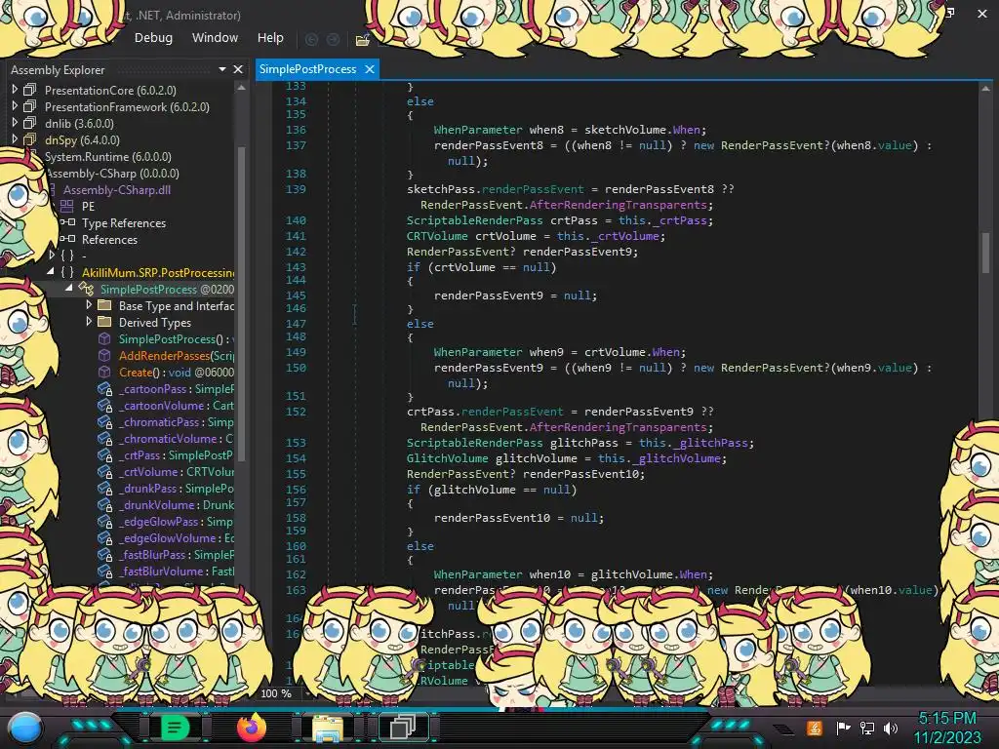999x749 pixels.
Task: Click the _fastBlurVolume field icon
Action: click(x=105, y=571)
